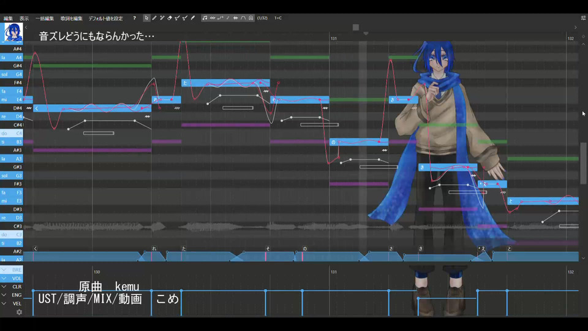Select the の note on B3
The height and width of the screenshot is (331, 588).
click(x=359, y=142)
